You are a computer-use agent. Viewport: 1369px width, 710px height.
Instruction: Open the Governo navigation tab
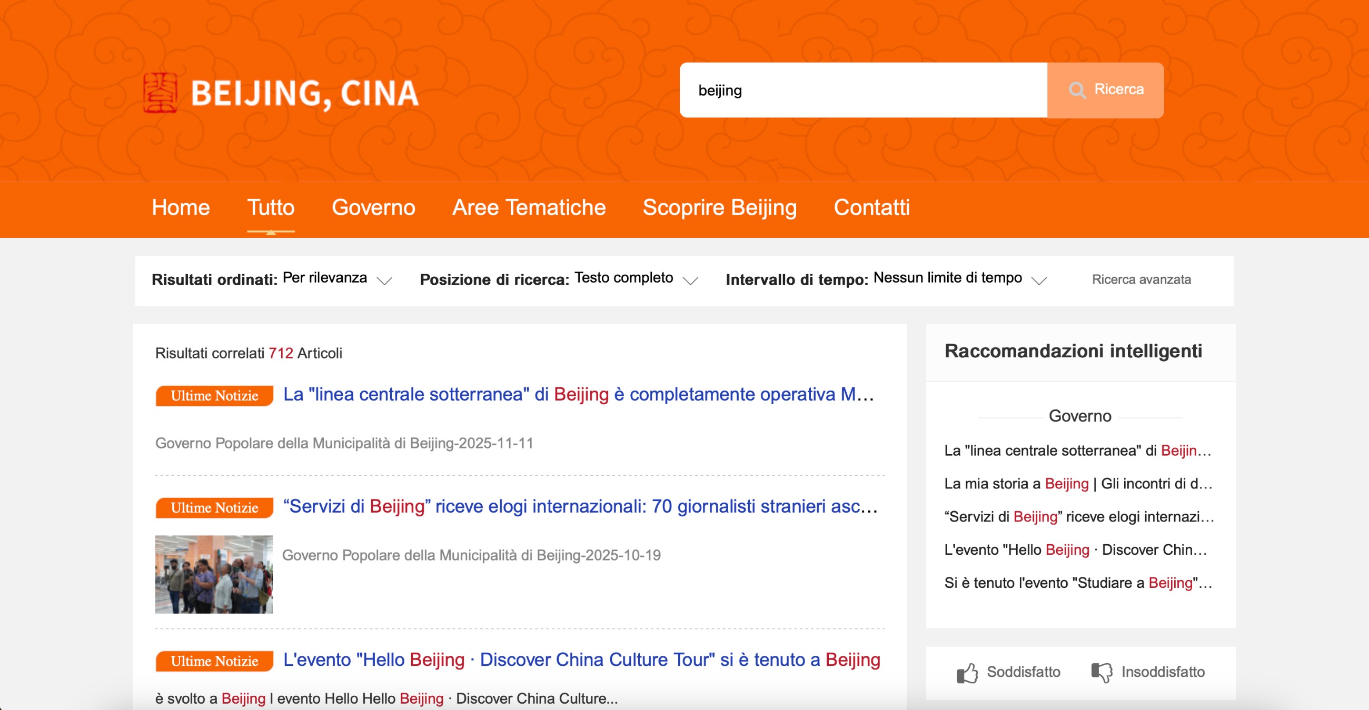tap(373, 208)
